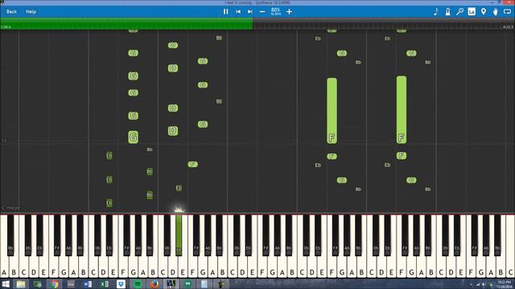Show hidden system tray icons

(472, 284)
